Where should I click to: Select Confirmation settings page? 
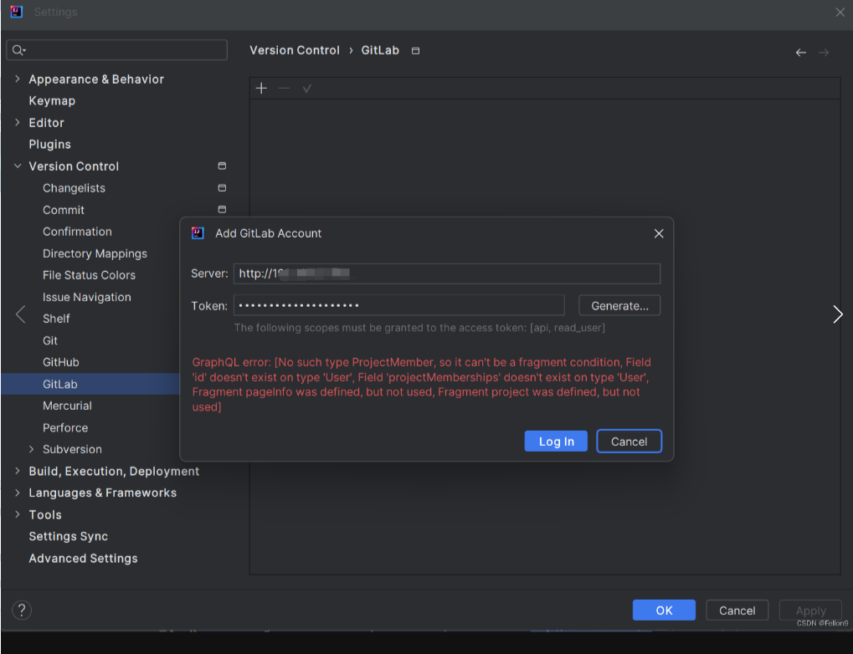pyautogui.click(x=77, y=232)
